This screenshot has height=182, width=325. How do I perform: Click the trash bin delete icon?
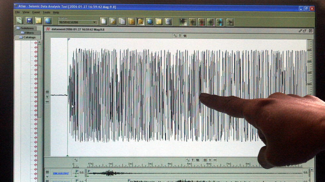point(168,22)
